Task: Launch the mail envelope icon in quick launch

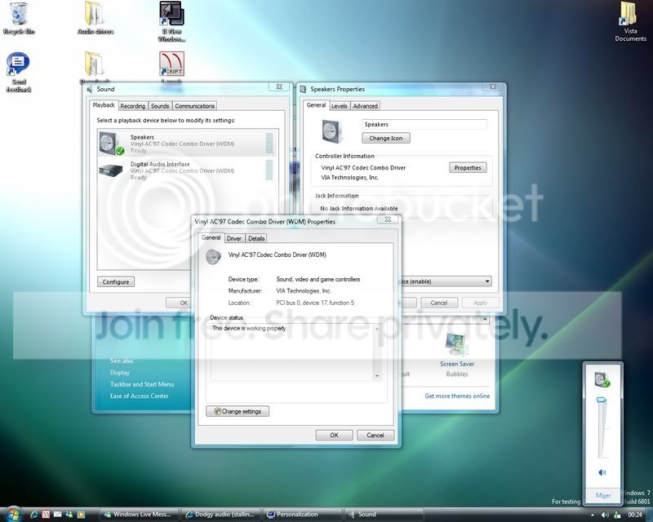Action: 57,515
